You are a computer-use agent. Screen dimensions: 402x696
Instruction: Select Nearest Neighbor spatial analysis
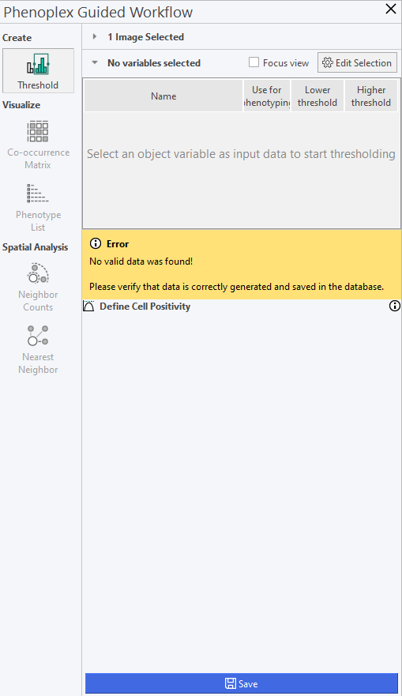click(38, 350)
